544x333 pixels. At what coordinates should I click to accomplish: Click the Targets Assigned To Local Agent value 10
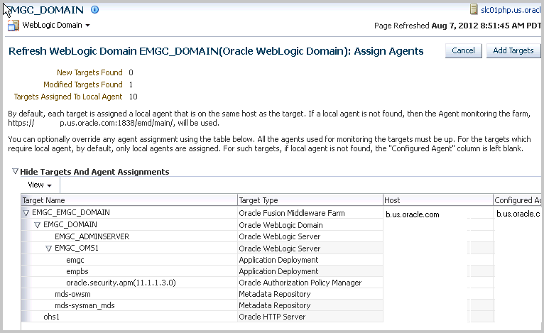[134, 97]
